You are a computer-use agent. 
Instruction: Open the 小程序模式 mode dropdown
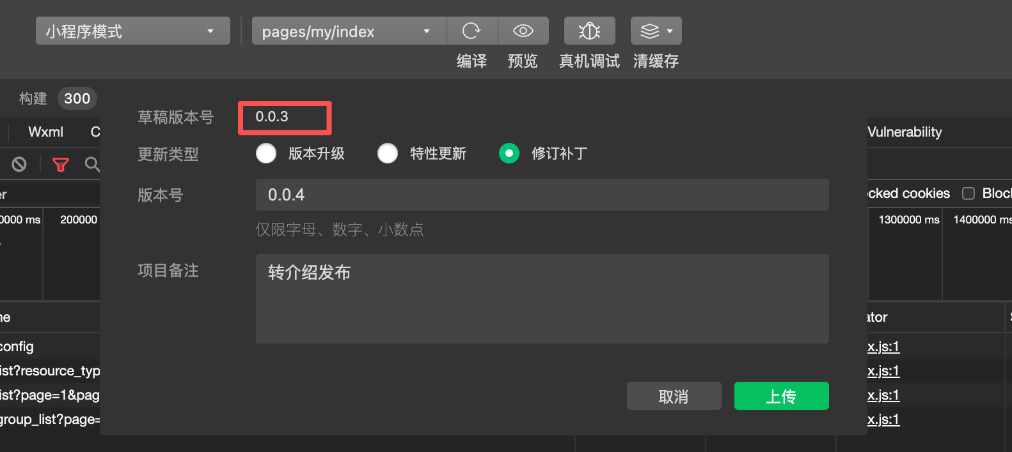[x=133, y=31]
